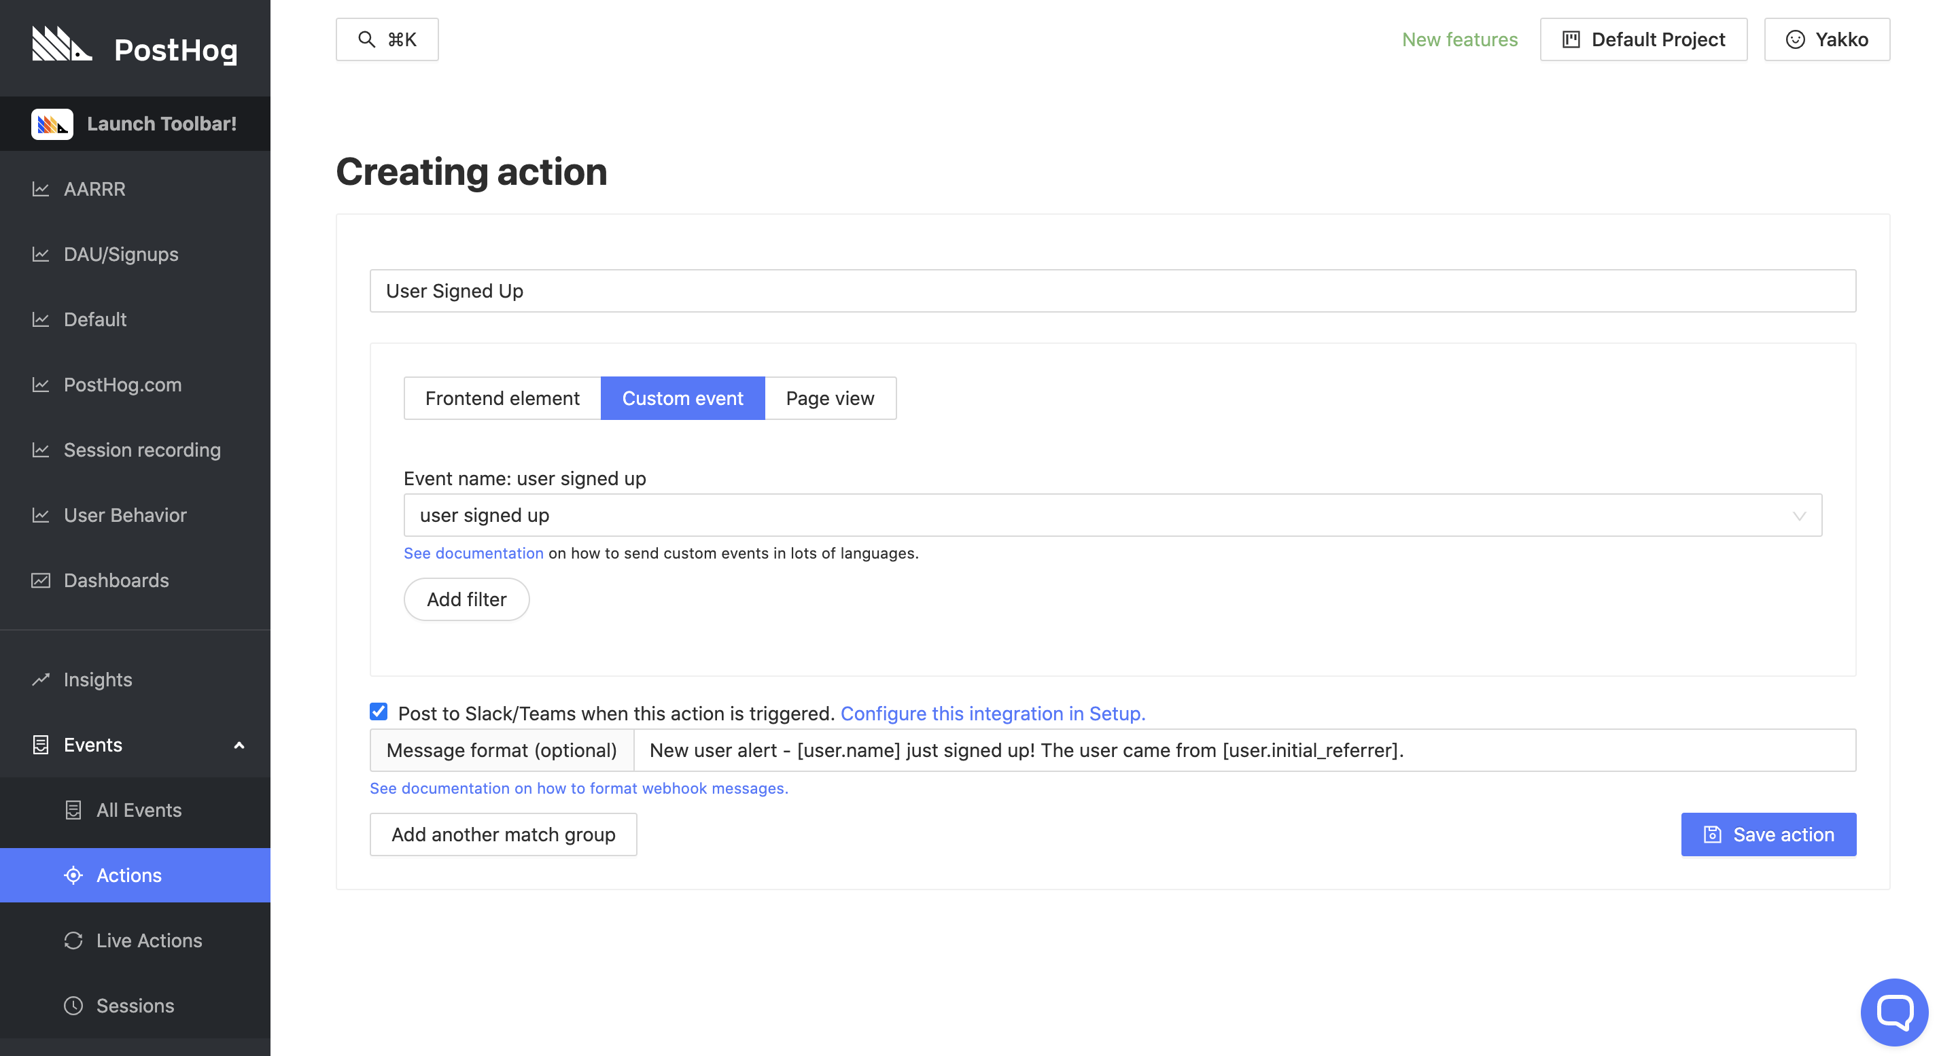Switch to the Frontend element tab

502,398
